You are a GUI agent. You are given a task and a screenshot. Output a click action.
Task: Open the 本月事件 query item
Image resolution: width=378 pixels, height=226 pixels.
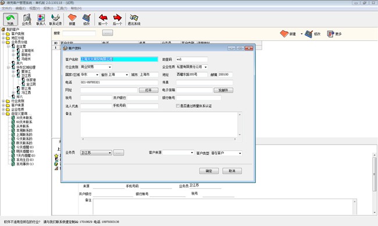click(x=25, y=164)
